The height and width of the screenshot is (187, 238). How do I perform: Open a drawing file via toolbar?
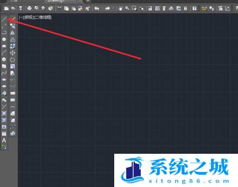(x=13, y=8)
